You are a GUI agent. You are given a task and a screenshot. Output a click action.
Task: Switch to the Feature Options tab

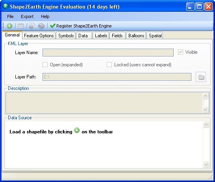39,36
